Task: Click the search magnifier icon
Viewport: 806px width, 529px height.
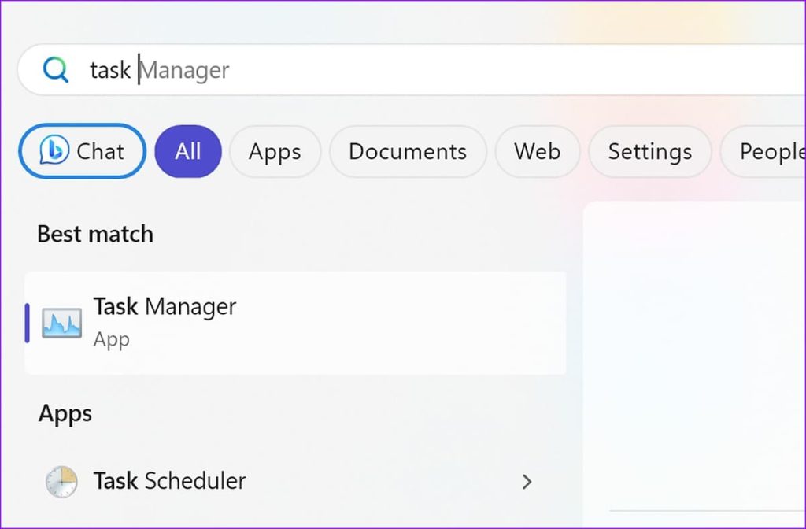Action: tap(56, 70)
